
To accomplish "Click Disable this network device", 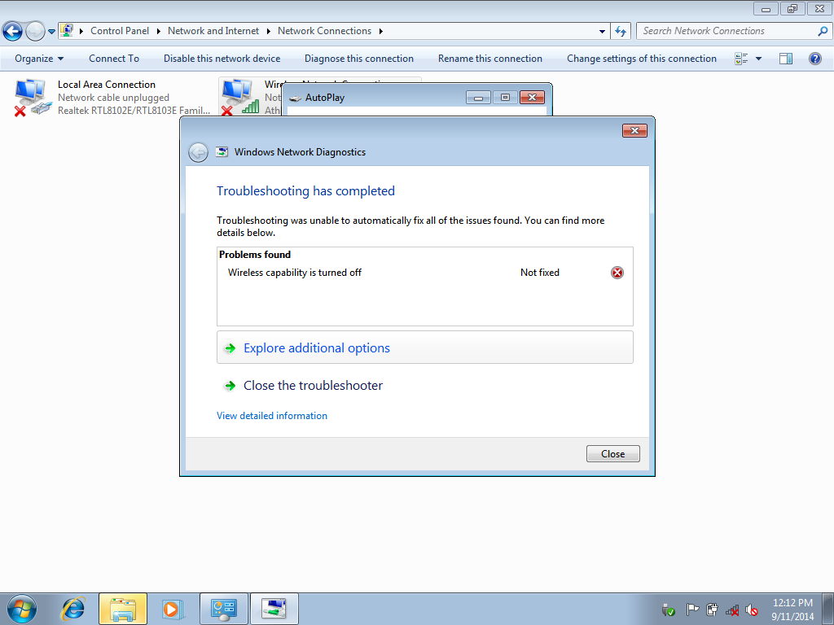I will click(x=222, y=59).
